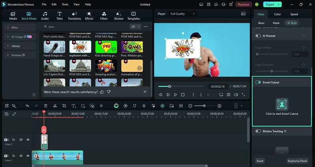Toggle Smart Cutout switch off
The width and height of the screenshot is (315, 167).
tap(258, 82)
